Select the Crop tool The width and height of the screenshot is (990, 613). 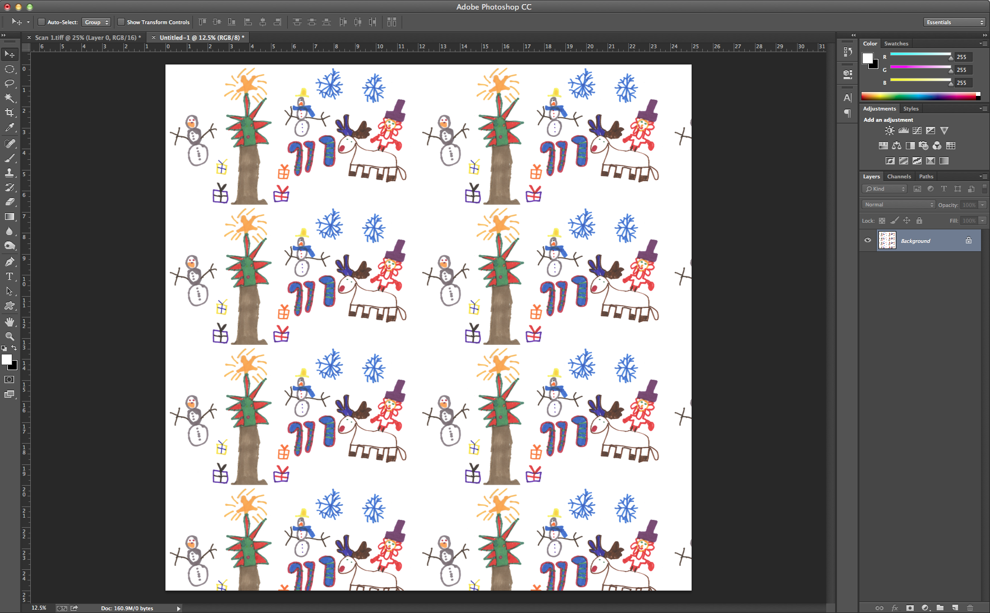coord(10,113)
